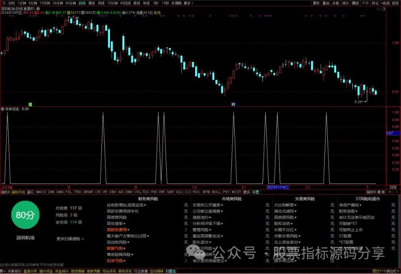Select the 60分钟 period tab

point(71,3)
